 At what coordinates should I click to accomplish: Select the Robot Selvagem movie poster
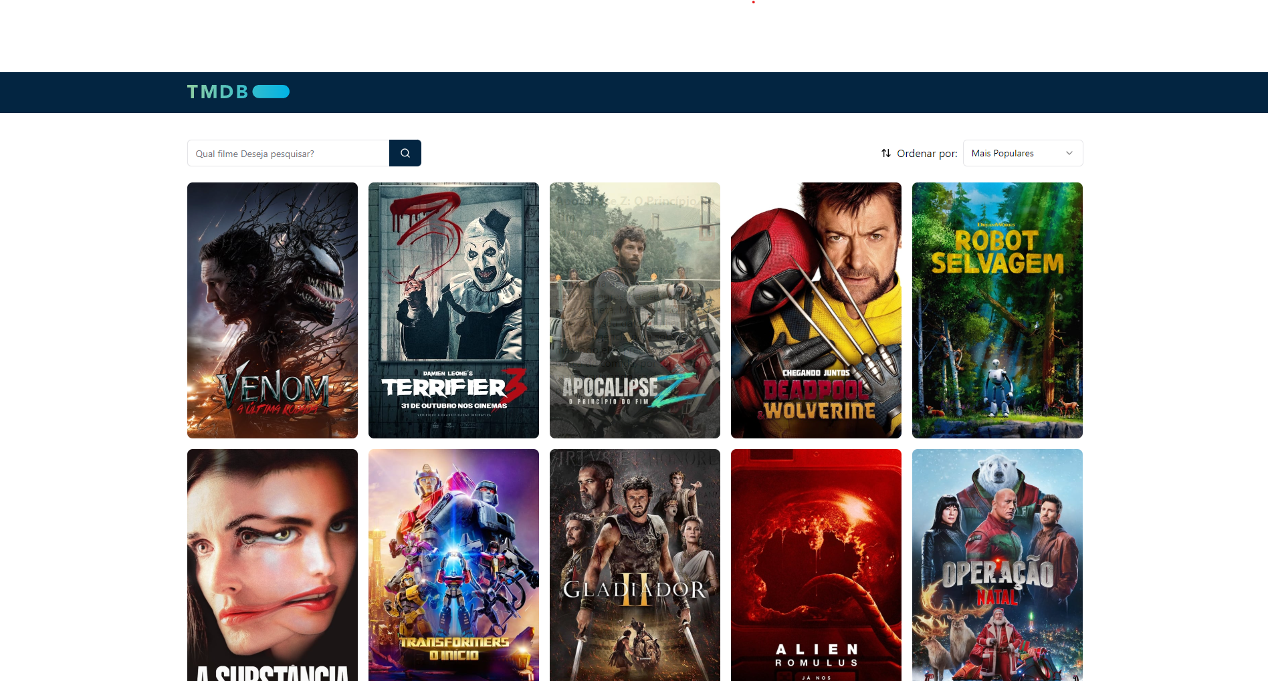(997, 310)
